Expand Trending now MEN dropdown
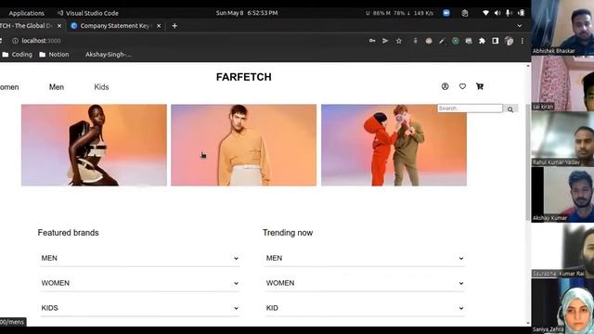 click(364, 258)
